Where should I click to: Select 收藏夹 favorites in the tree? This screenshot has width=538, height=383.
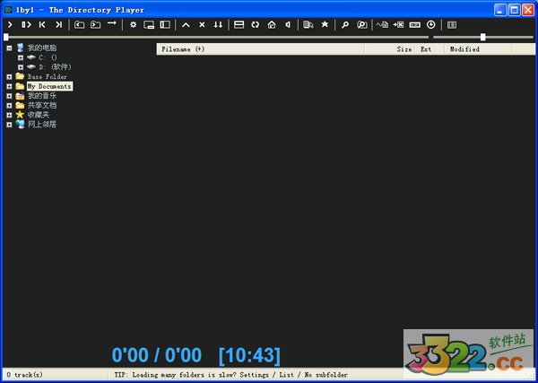(x=39, y=115)
